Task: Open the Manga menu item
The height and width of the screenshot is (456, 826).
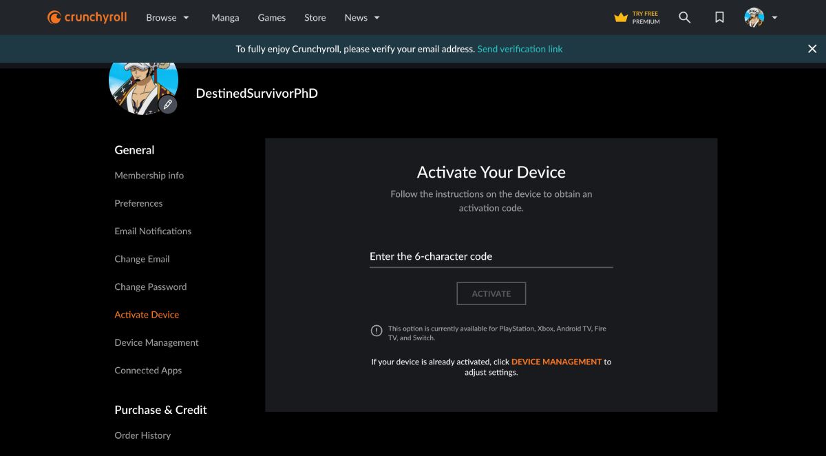Action: coord(225,18)
